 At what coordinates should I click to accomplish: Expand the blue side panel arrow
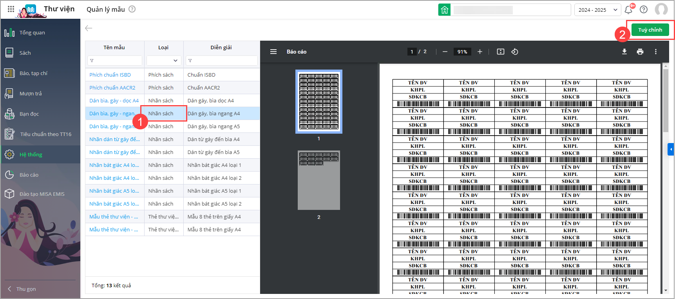point(671,149)
